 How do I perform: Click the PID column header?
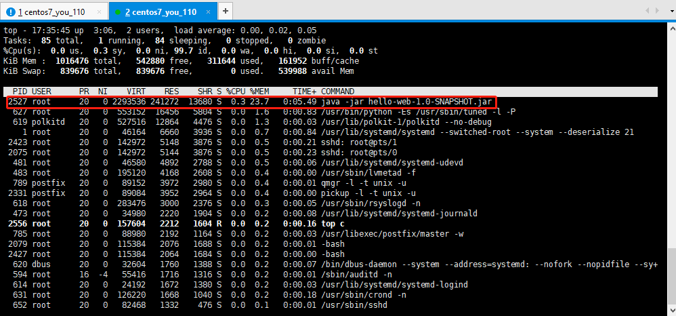(x=21, y=92)
